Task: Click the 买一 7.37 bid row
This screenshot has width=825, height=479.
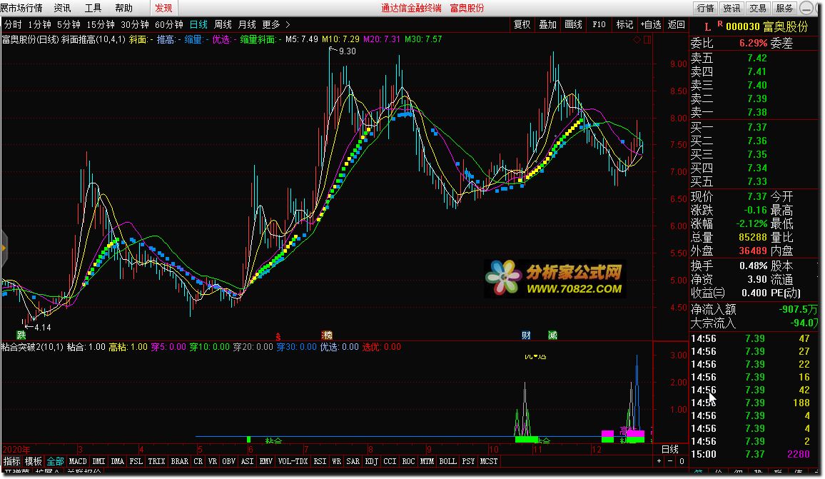Action: 754,127
